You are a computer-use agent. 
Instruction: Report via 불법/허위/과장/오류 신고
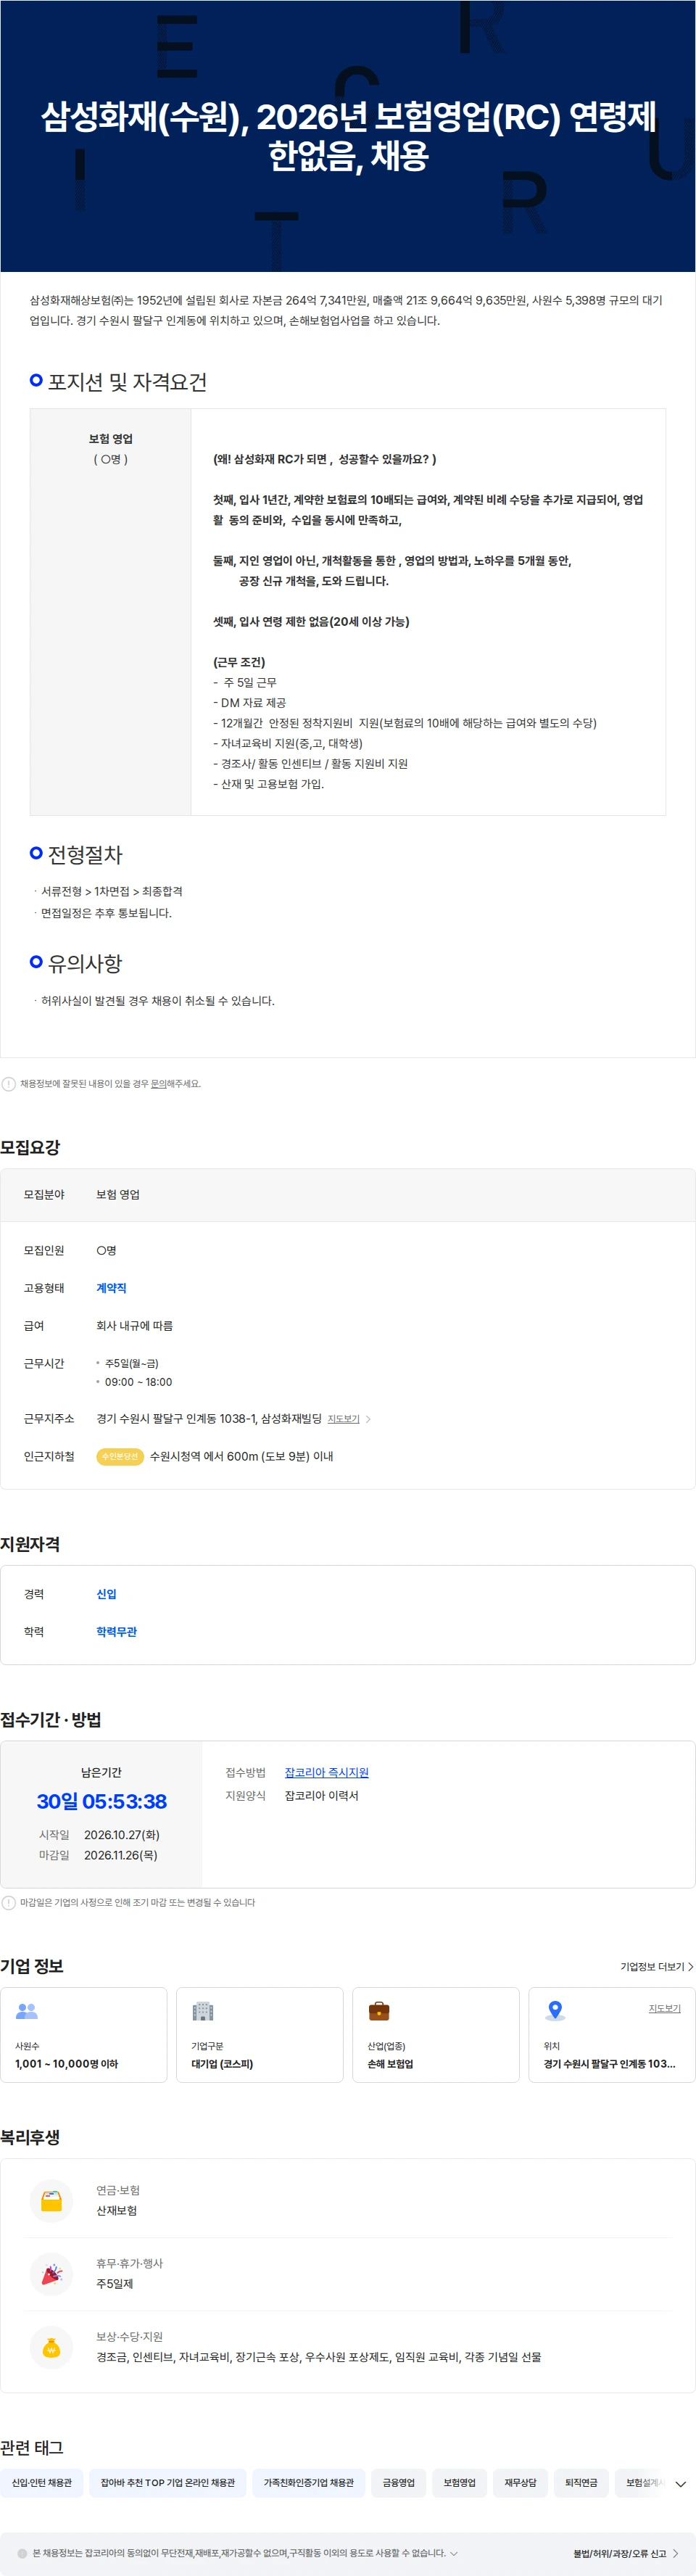625,2553
